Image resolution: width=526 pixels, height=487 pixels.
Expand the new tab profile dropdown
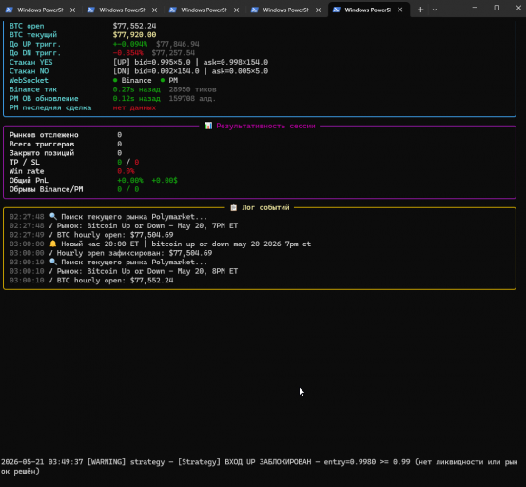click(435, 10)
